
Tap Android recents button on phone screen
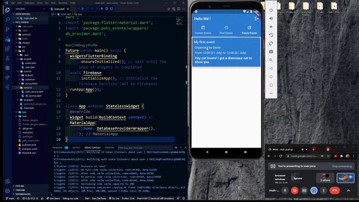(245, 152)
